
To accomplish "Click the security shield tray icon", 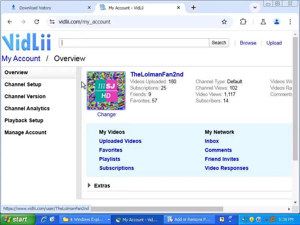I will point(252,219).
